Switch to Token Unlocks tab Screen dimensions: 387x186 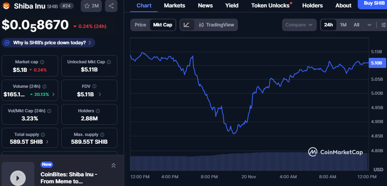pyautogui.click(x=271, y=5)
